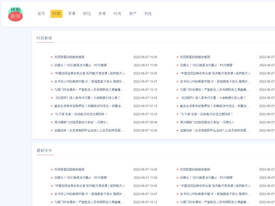Open 《红楼梦》高考作文 article, 时政新闻 right column
This screenshot has width=275, height=206.
coord(213,98)
